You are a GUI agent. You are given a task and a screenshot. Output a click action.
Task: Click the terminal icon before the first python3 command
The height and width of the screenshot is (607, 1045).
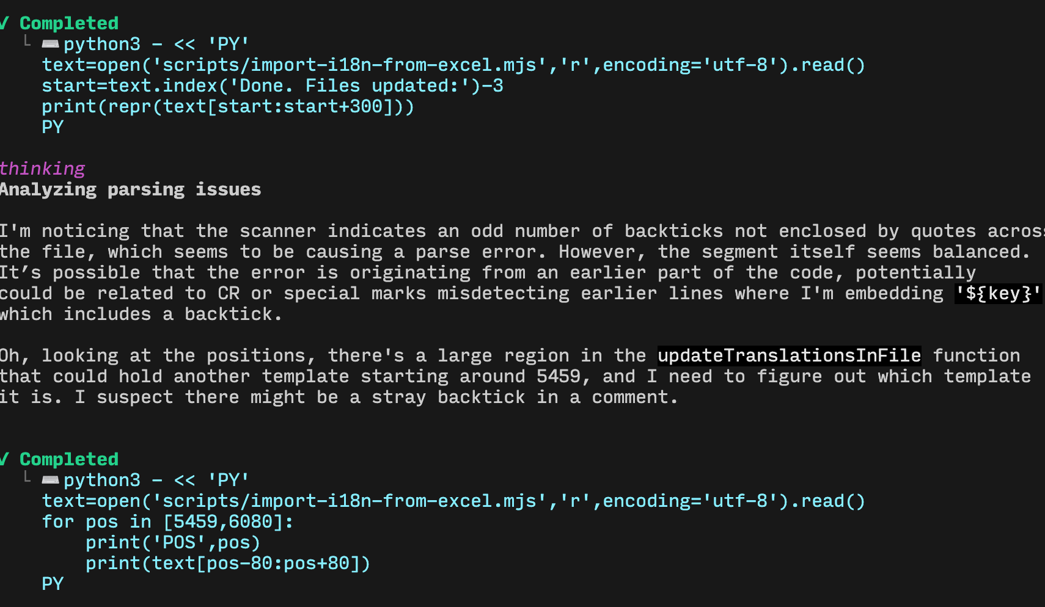(50, 44)
